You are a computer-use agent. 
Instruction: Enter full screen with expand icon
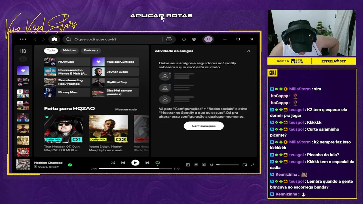point(253,165)
